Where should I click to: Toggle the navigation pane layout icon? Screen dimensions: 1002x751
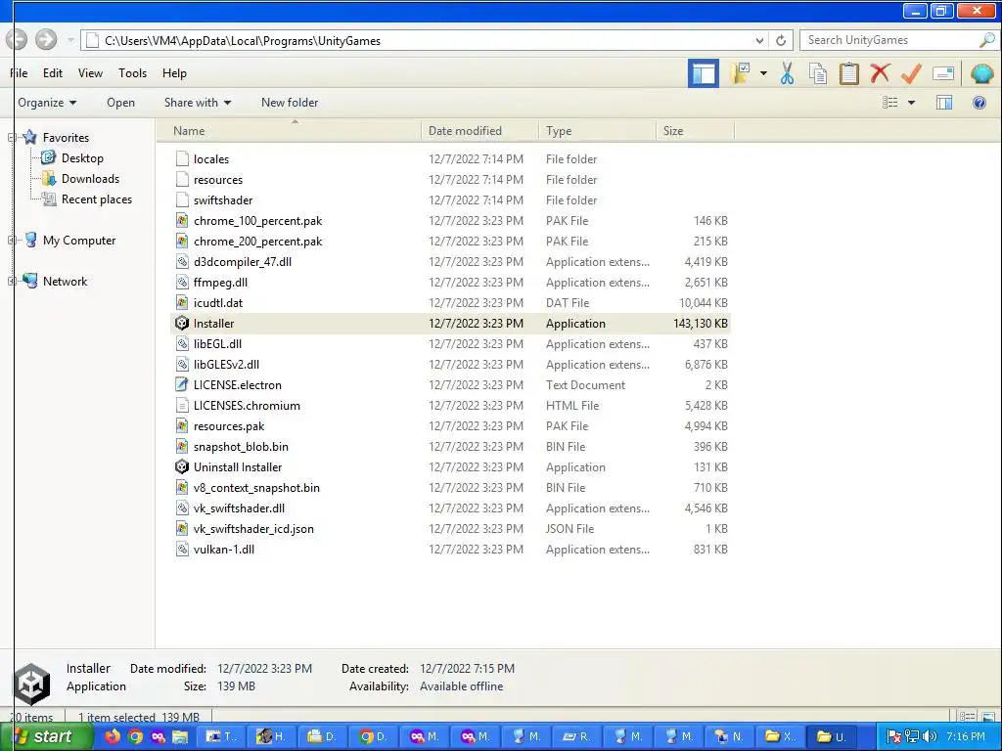coord(703,73)
